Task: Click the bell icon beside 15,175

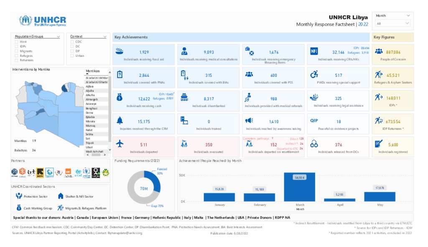Action: coord(120,120)
